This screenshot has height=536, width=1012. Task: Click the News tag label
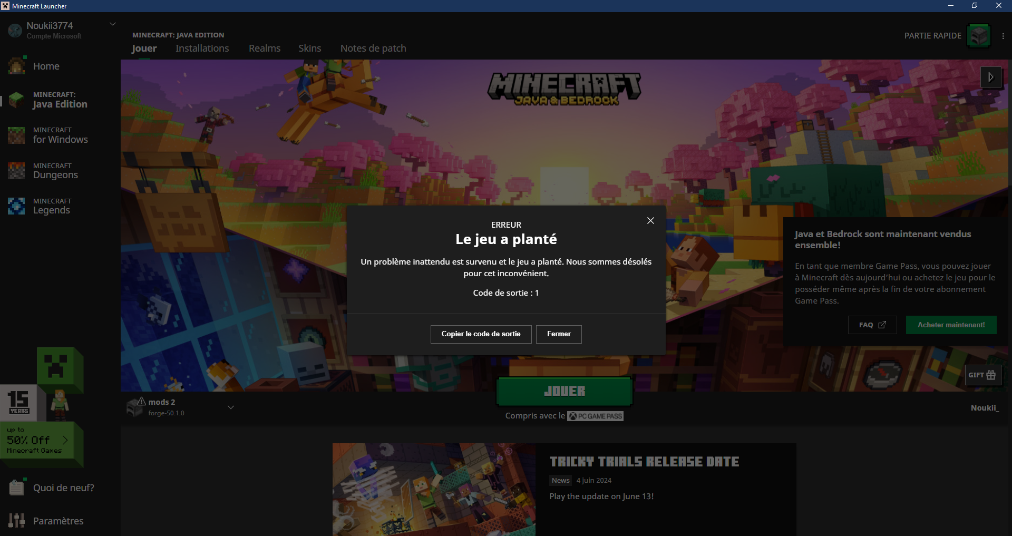click(561, 481)
